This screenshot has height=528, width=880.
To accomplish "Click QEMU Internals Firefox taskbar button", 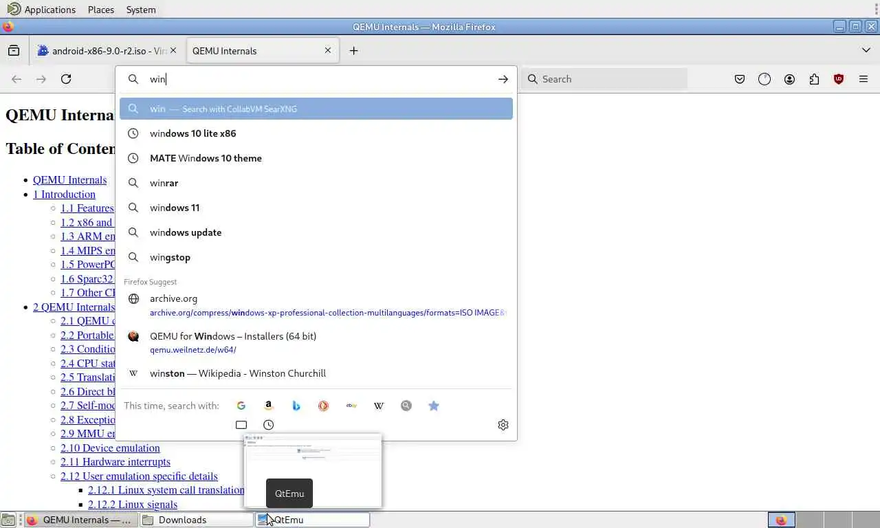I will tap(80, 520).
